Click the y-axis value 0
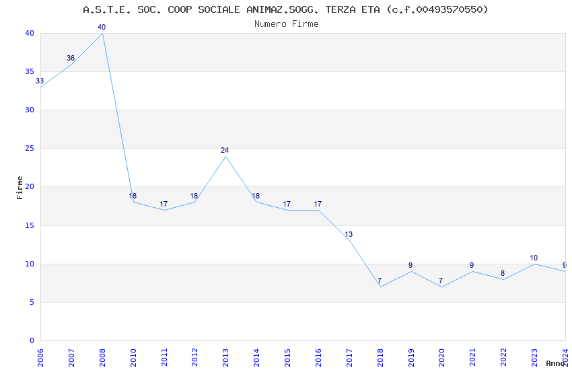572x370 pixels. 32,340
